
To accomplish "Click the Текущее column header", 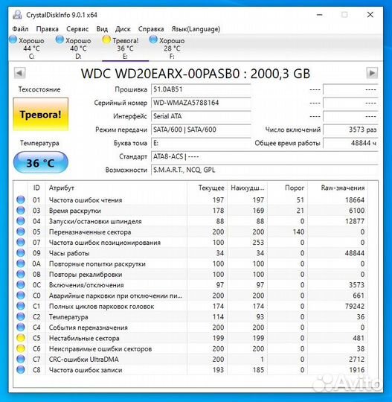I will point(207,188).
